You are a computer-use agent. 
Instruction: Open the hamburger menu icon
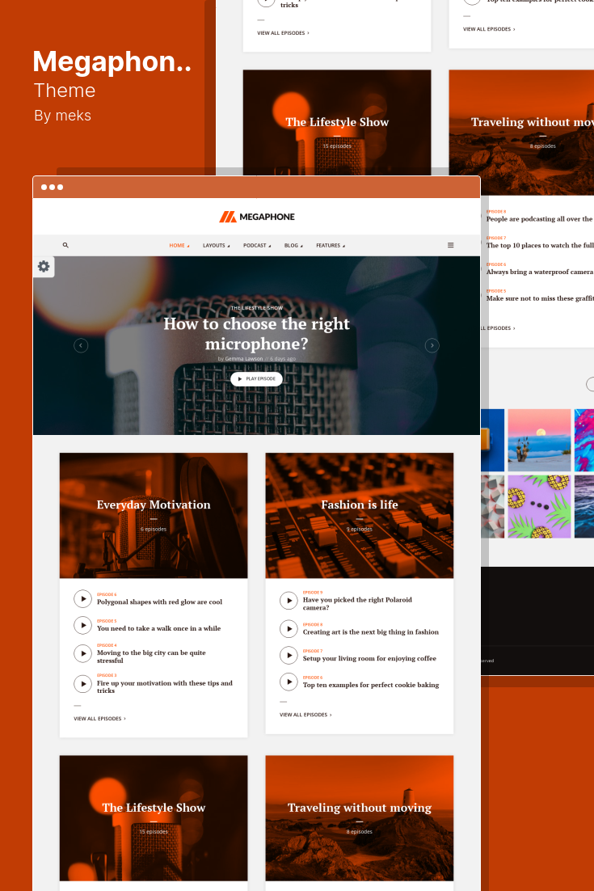450,246
